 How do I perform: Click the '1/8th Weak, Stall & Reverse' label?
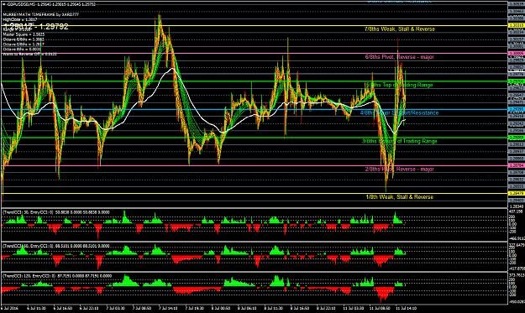coord(400,197)
